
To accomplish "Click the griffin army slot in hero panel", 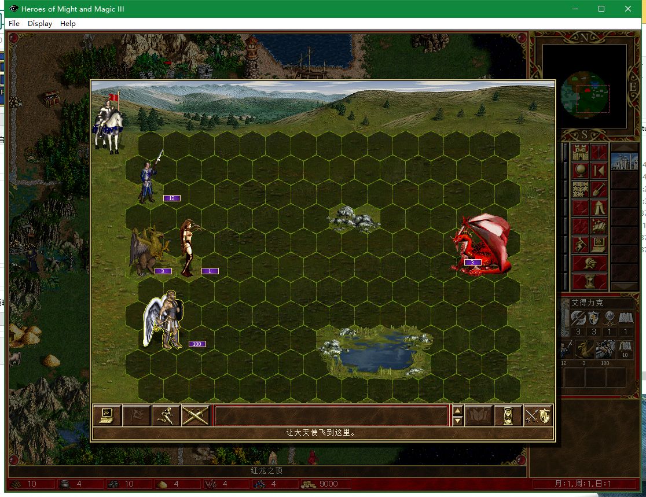I will point(584,350).
